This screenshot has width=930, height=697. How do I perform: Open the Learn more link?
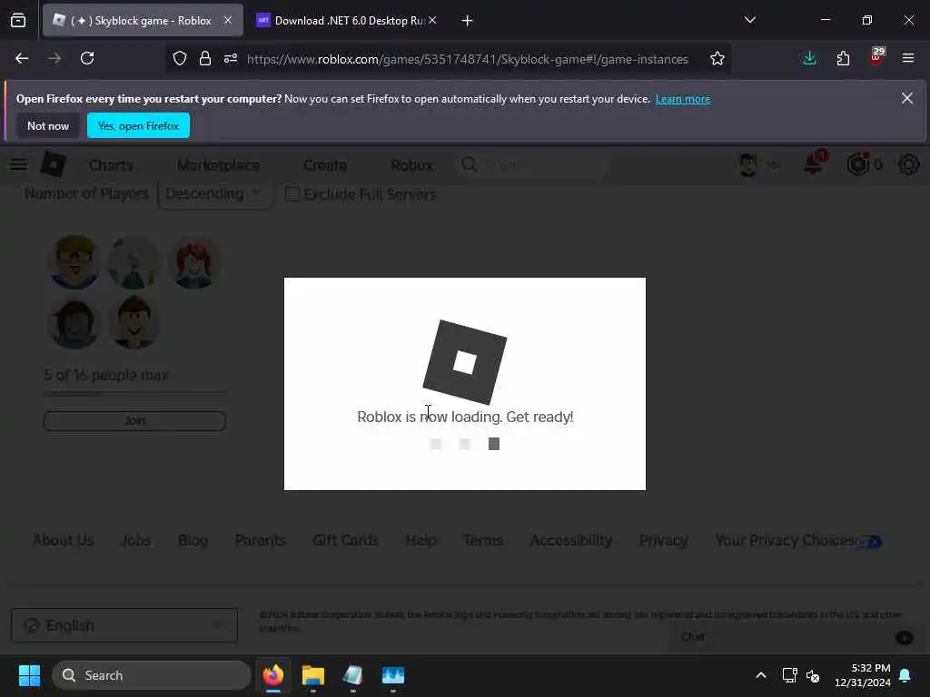pyautogui.click(x=683, y=99)
